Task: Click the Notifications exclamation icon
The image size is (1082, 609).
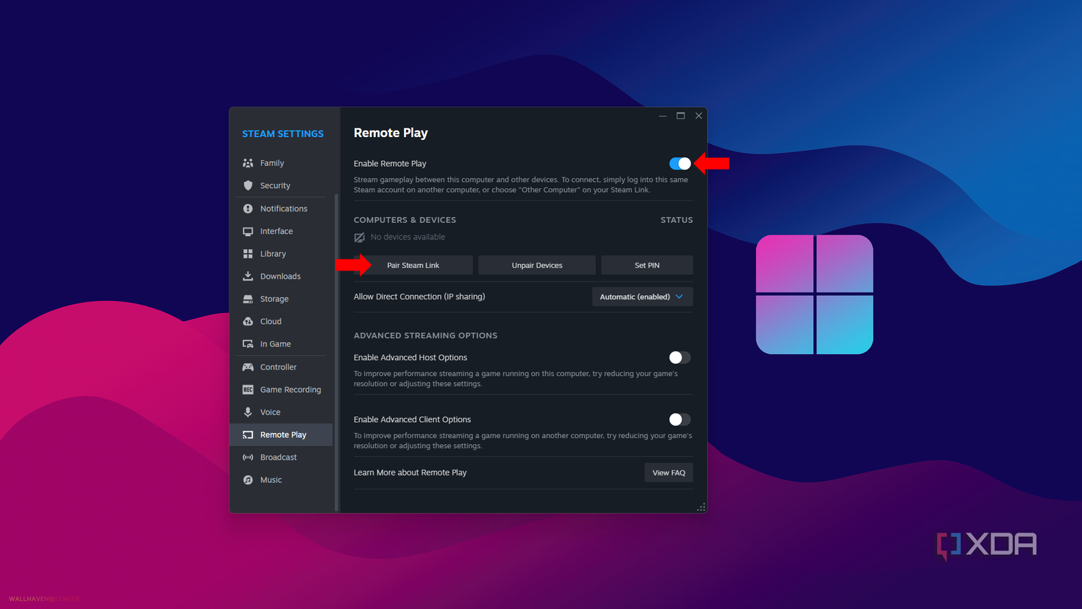Action: tap(247, 209)
